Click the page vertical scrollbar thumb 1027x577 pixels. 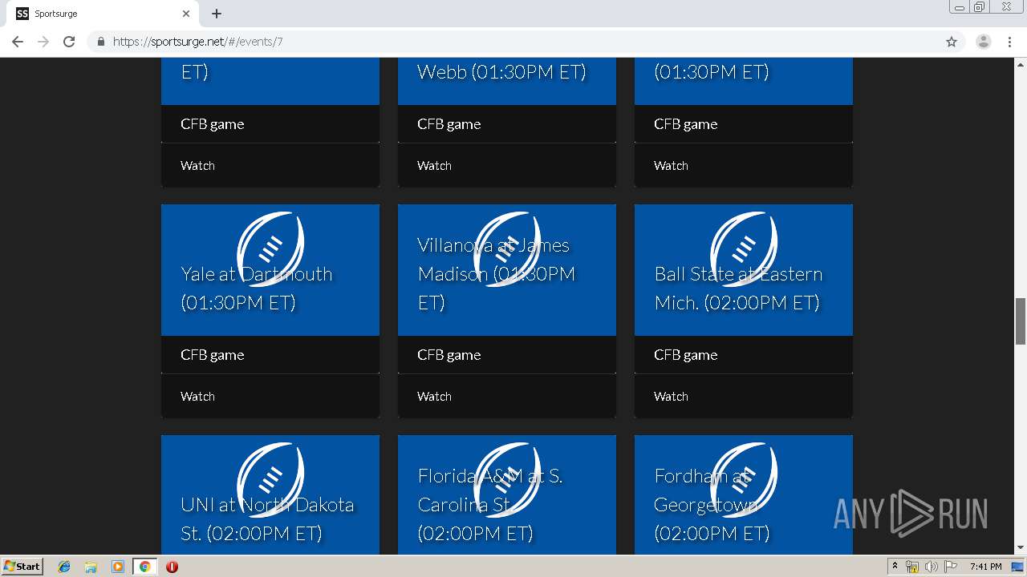1020,321
